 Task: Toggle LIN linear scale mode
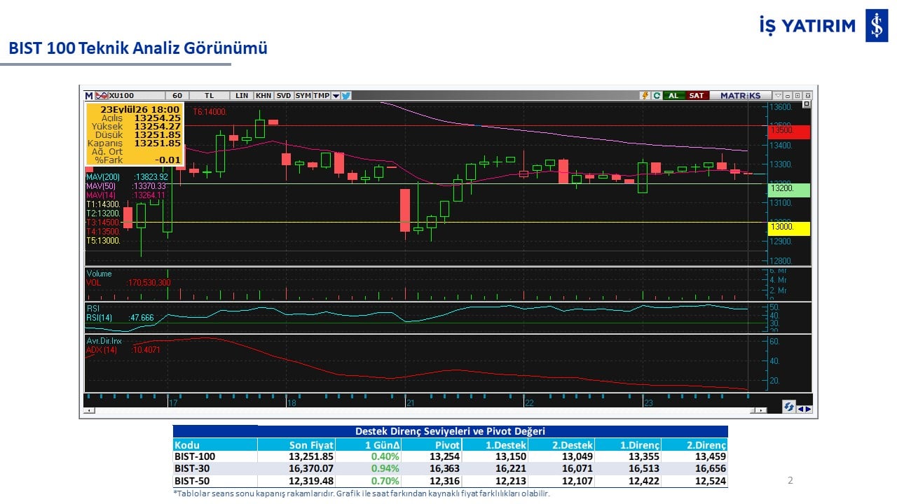[x=242, y=96]
